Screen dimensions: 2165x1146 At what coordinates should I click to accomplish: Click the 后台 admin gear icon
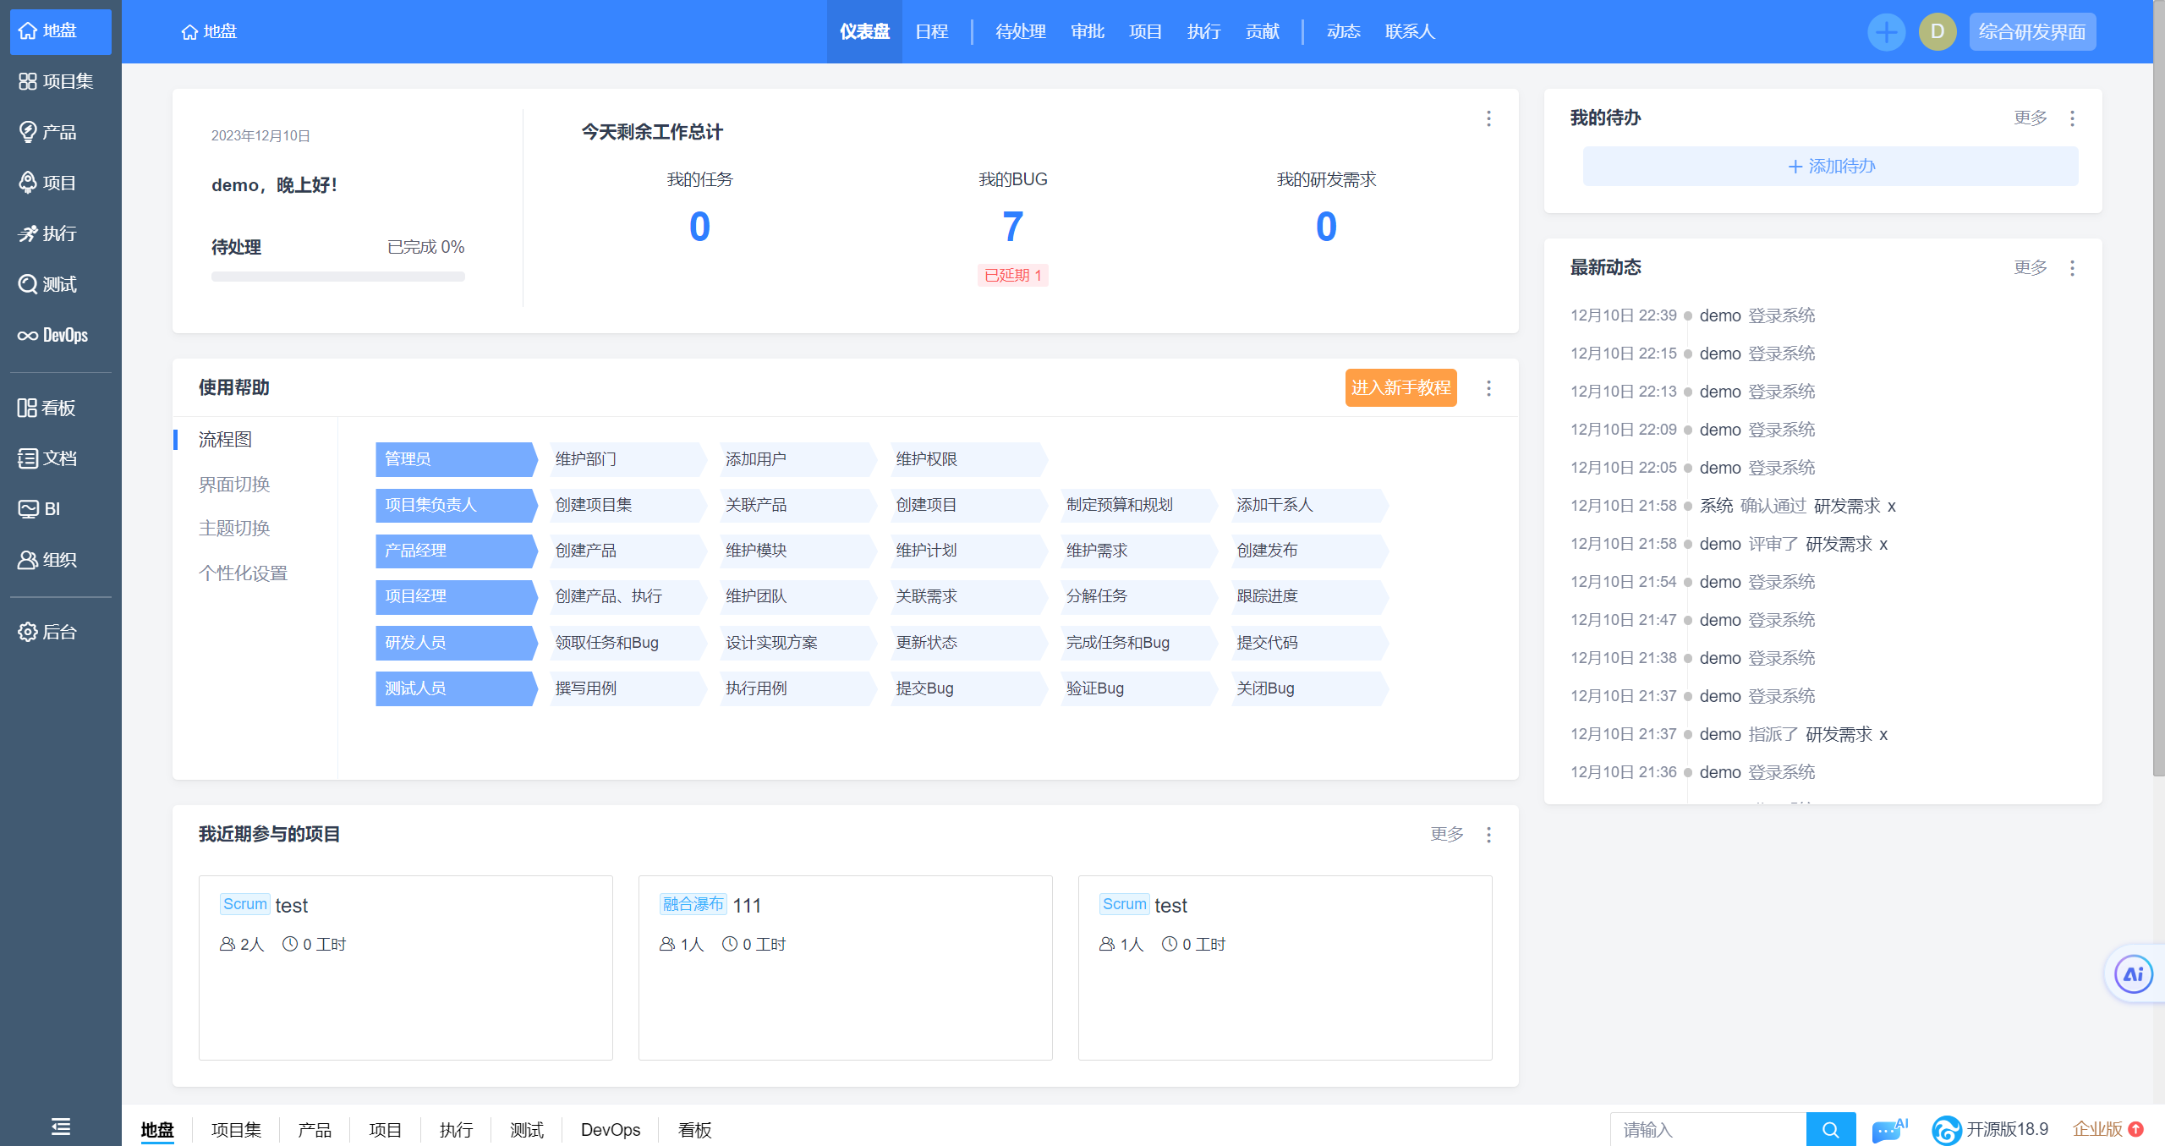(28, 632)
